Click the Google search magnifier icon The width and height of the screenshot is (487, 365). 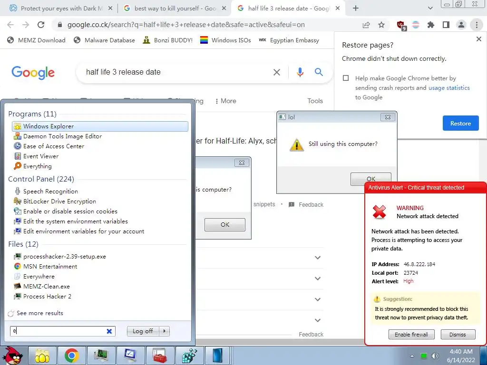pos(319,72)
